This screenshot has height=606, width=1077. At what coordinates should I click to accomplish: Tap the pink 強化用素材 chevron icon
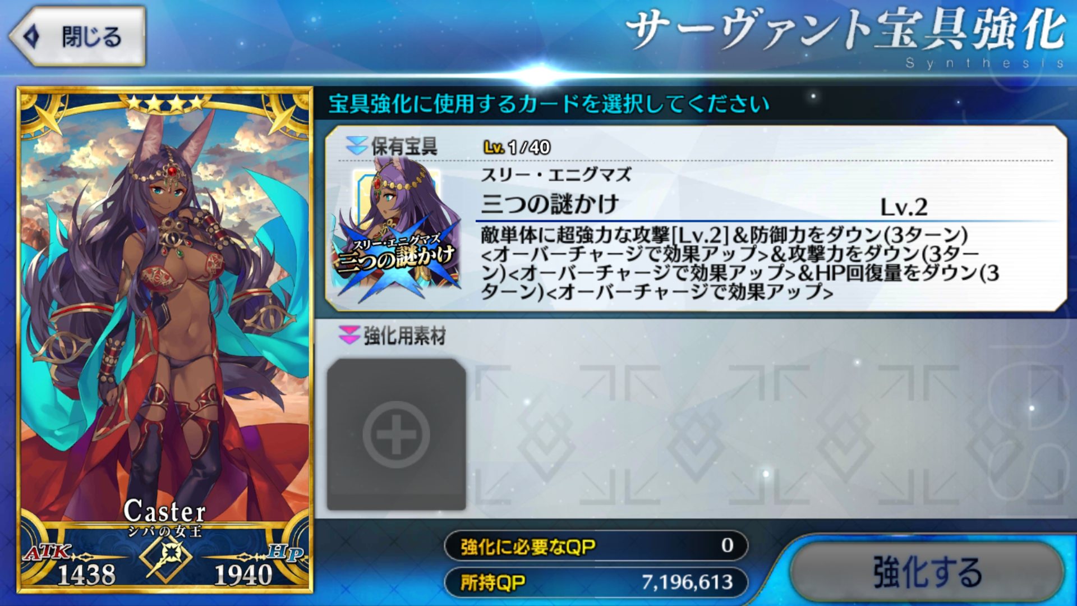tap(349, 336)
